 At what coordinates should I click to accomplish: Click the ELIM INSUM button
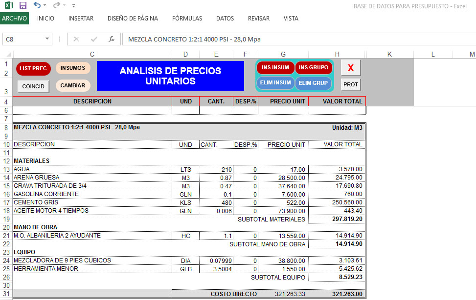(x=275, y=83)
